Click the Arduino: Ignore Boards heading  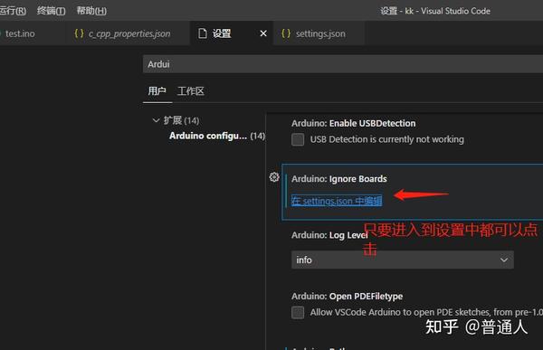pyautogui.click(x=339, y=179)
